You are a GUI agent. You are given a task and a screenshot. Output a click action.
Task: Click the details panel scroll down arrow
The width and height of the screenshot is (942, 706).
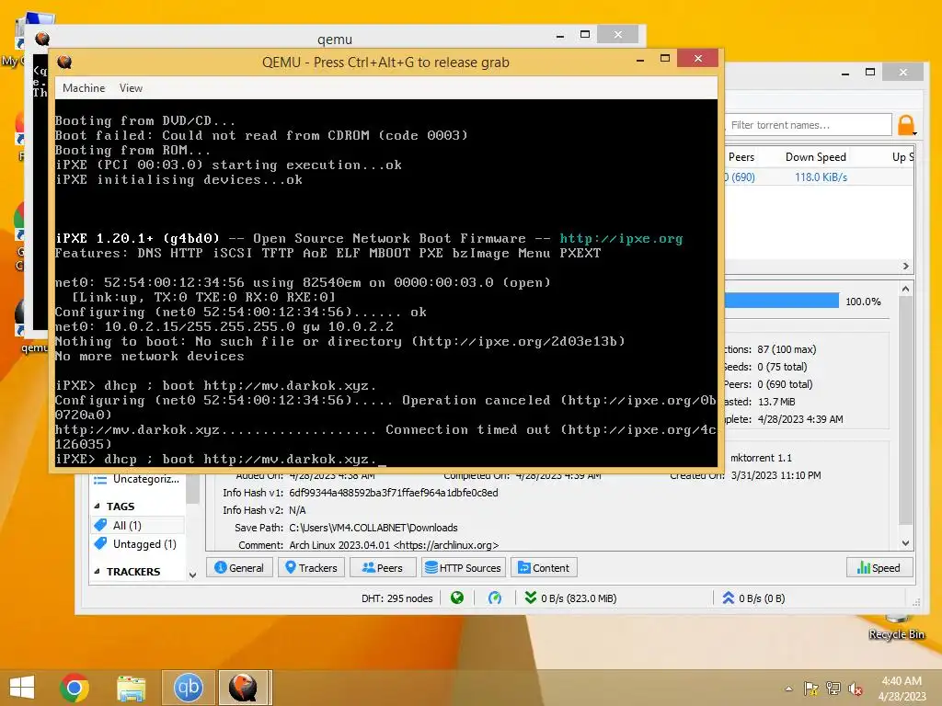(x=906, y=543)
